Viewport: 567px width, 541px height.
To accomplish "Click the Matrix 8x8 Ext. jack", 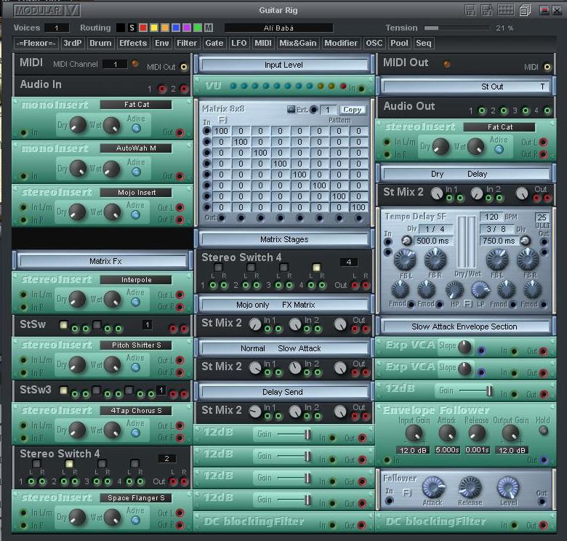I will click(x=314, y=110).
